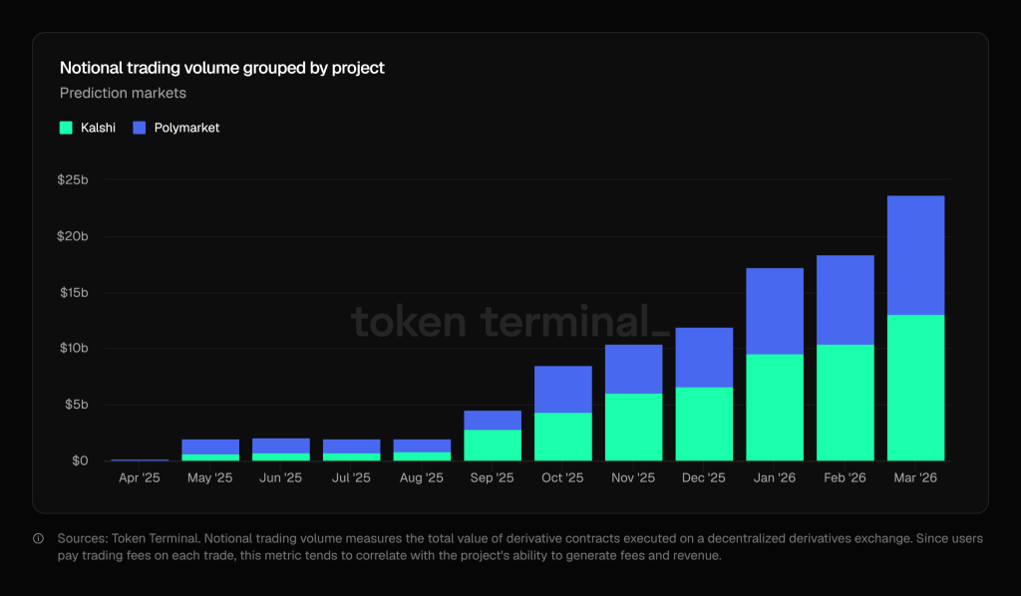This screenshot has width=1021, height=596.
Task: Select the Sep '25 Kalshi bar segment
Action: click(493, 446)
